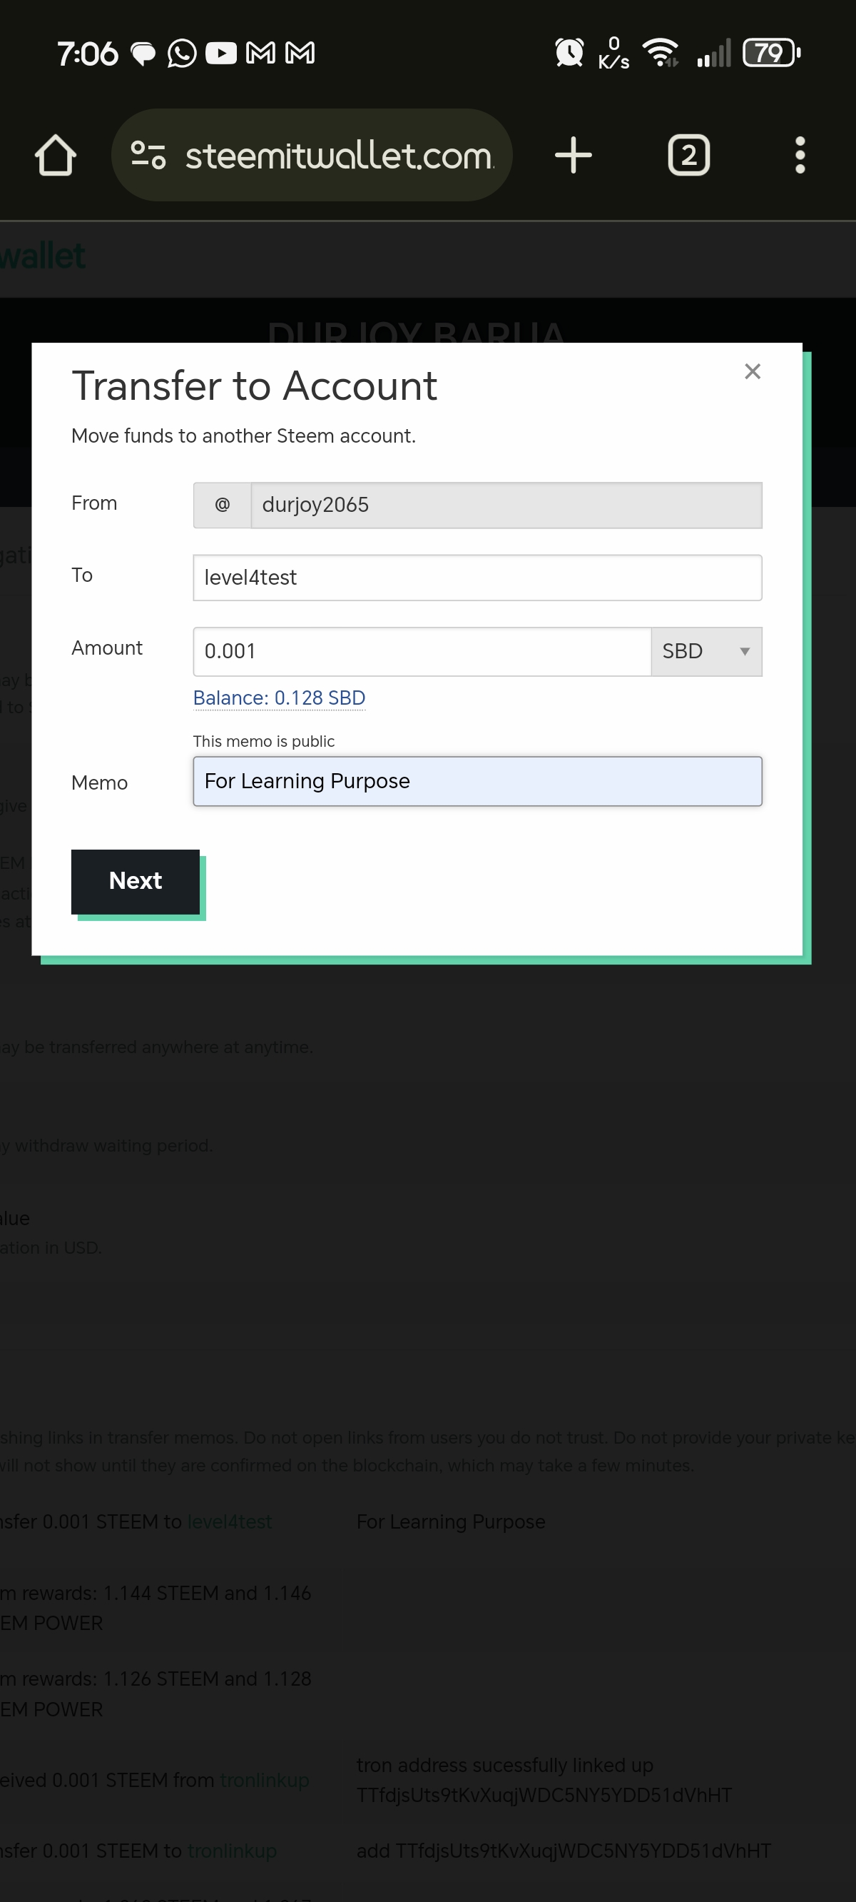Image resolution: width=856 pixels, height=1902 pixels.
Task: Open tab switcher showing 2 tabs
Action: coord(688,155)
